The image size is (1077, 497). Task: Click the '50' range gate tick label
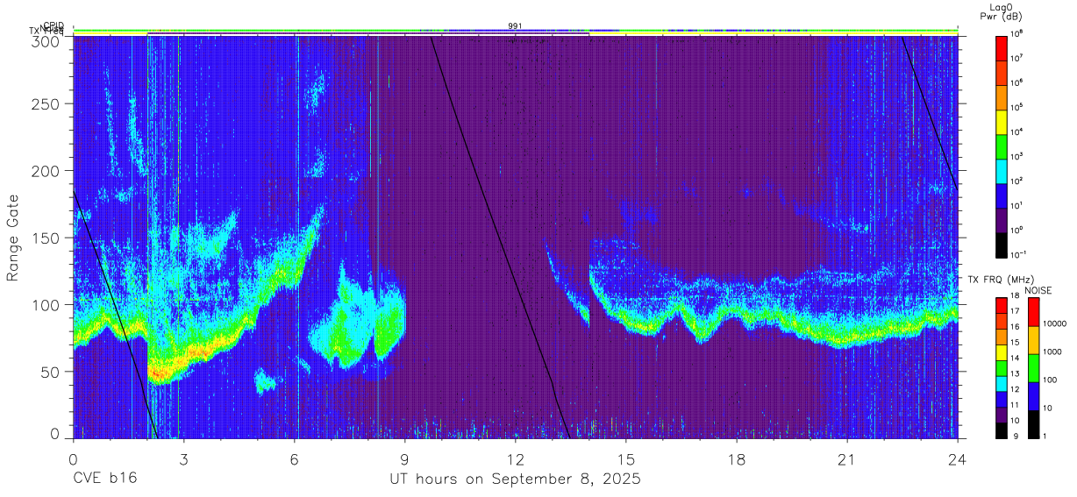[x=52, y=371]
